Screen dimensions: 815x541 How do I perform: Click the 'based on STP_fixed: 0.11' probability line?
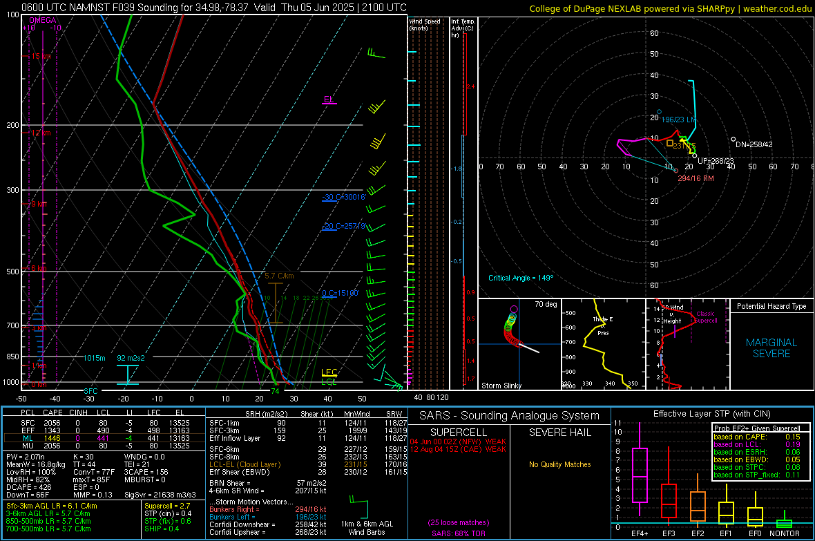click(x=757, y=475)
